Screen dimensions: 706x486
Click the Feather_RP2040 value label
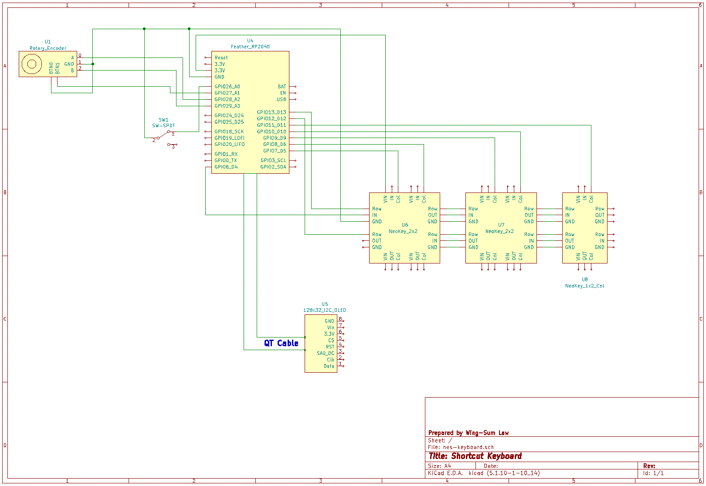[250, 47]
